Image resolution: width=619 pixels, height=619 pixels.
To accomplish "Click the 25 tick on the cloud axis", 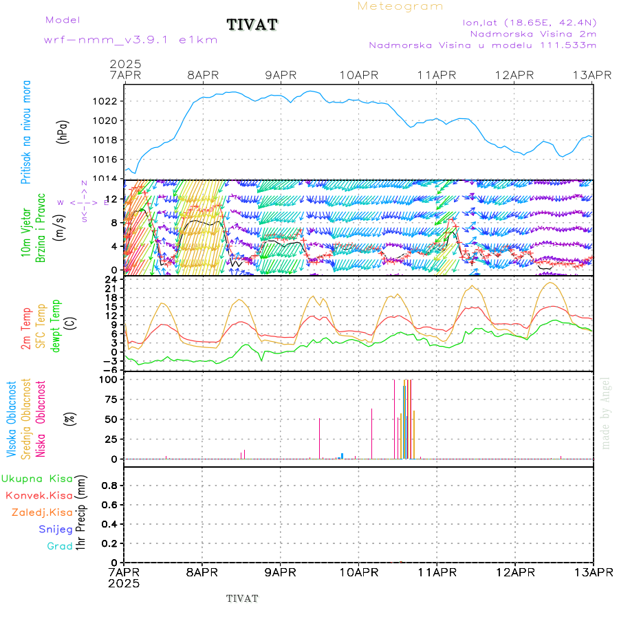I will click(111, 439).
